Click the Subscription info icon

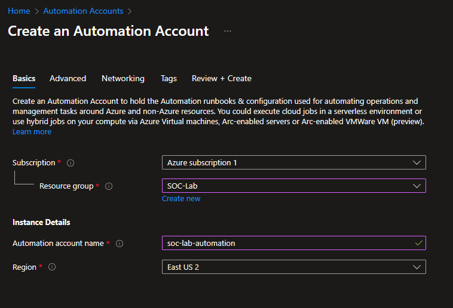click(x=71, y=163)
